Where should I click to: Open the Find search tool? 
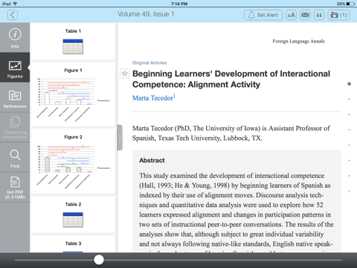[x=15, y=157]
